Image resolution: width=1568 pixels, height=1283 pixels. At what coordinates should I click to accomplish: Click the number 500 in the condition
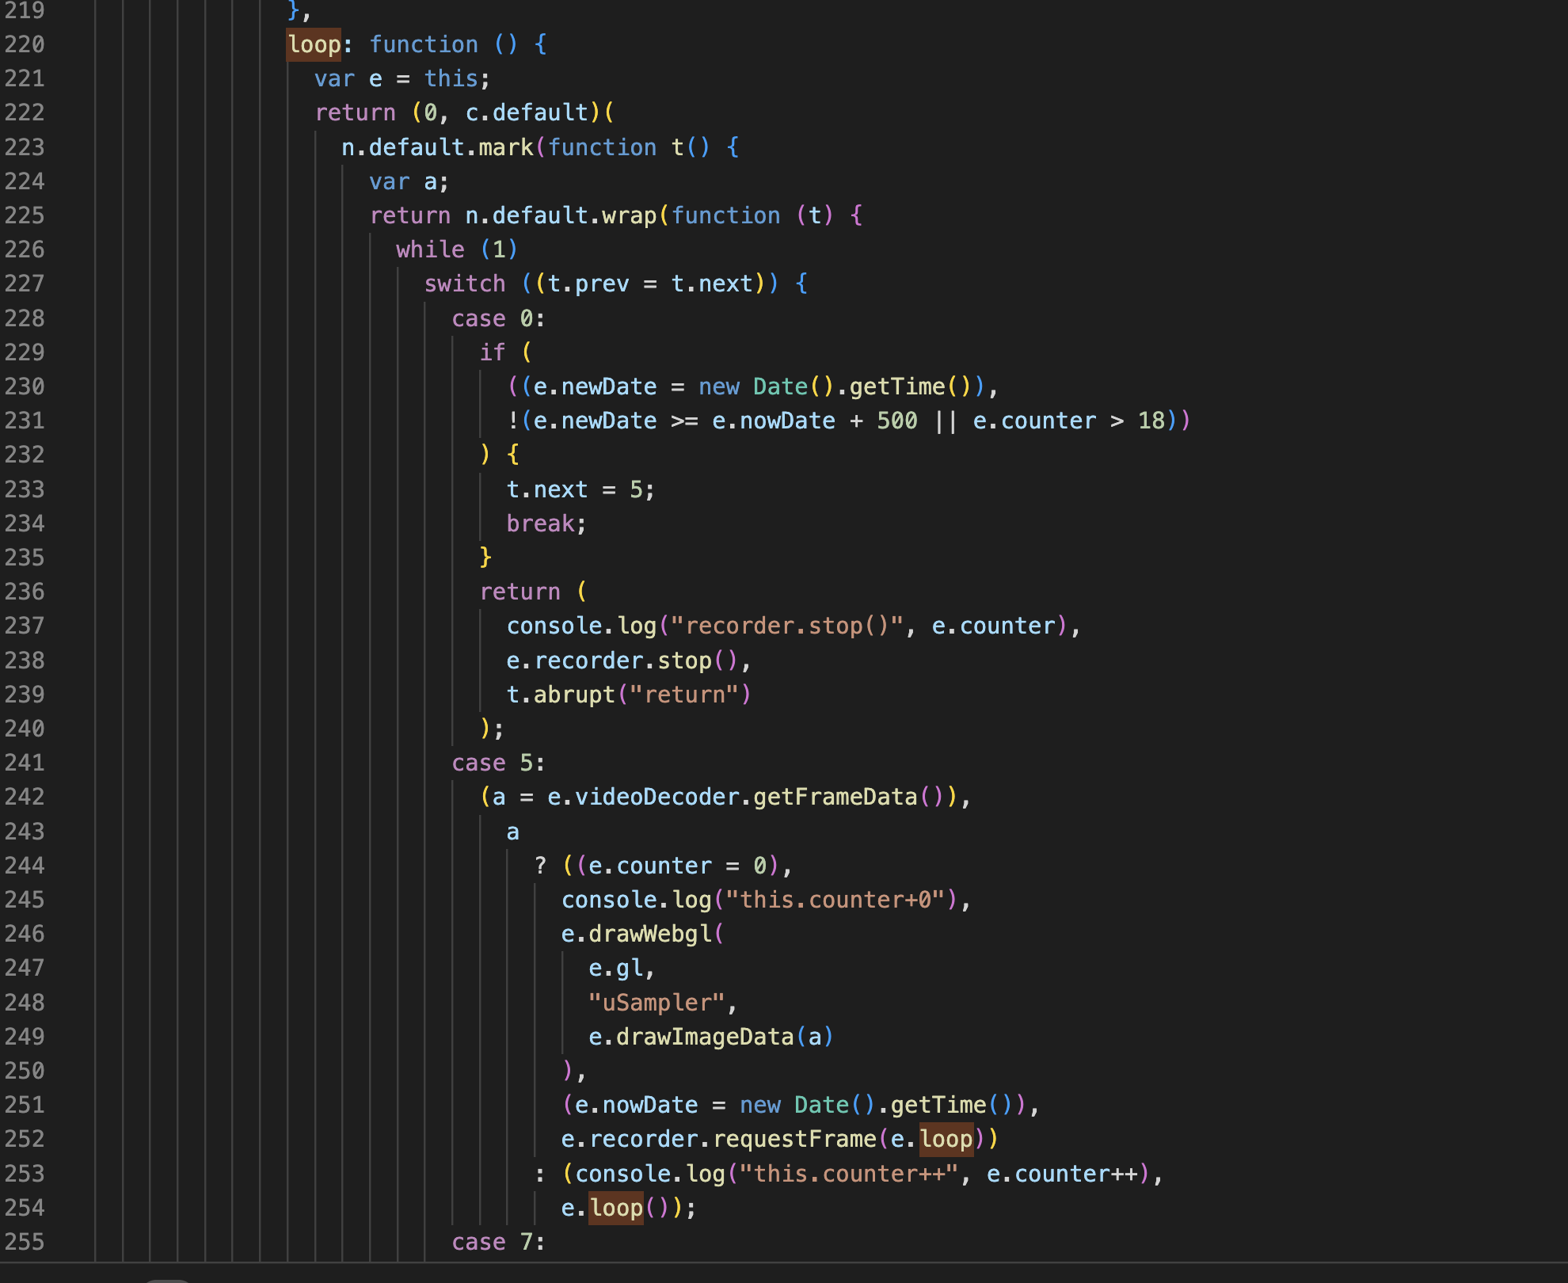click(897, 421)
